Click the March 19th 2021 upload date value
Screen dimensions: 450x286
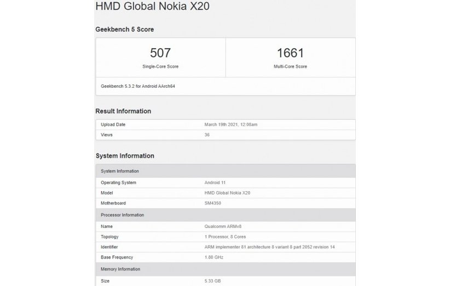coord(230,124)
